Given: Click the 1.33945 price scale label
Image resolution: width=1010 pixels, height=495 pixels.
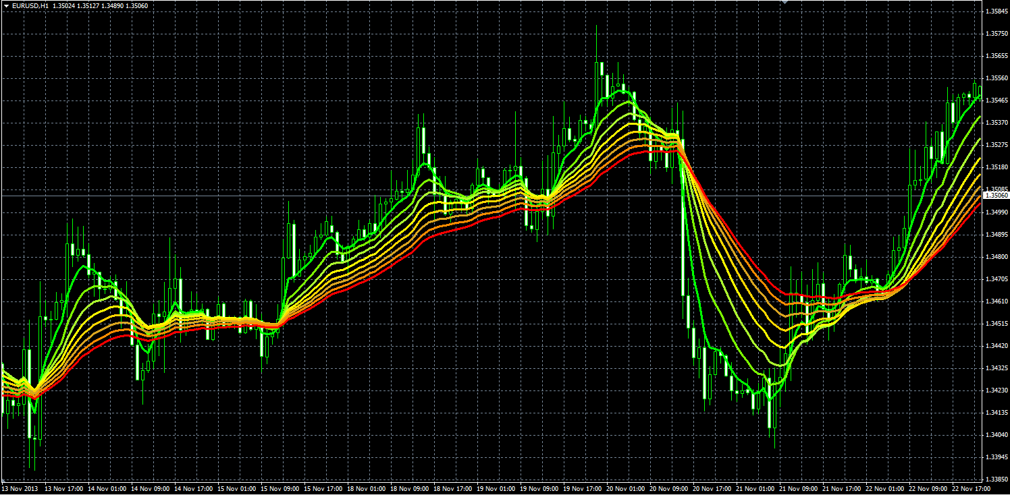Looking at the screenshot, I should coord(996,457).
